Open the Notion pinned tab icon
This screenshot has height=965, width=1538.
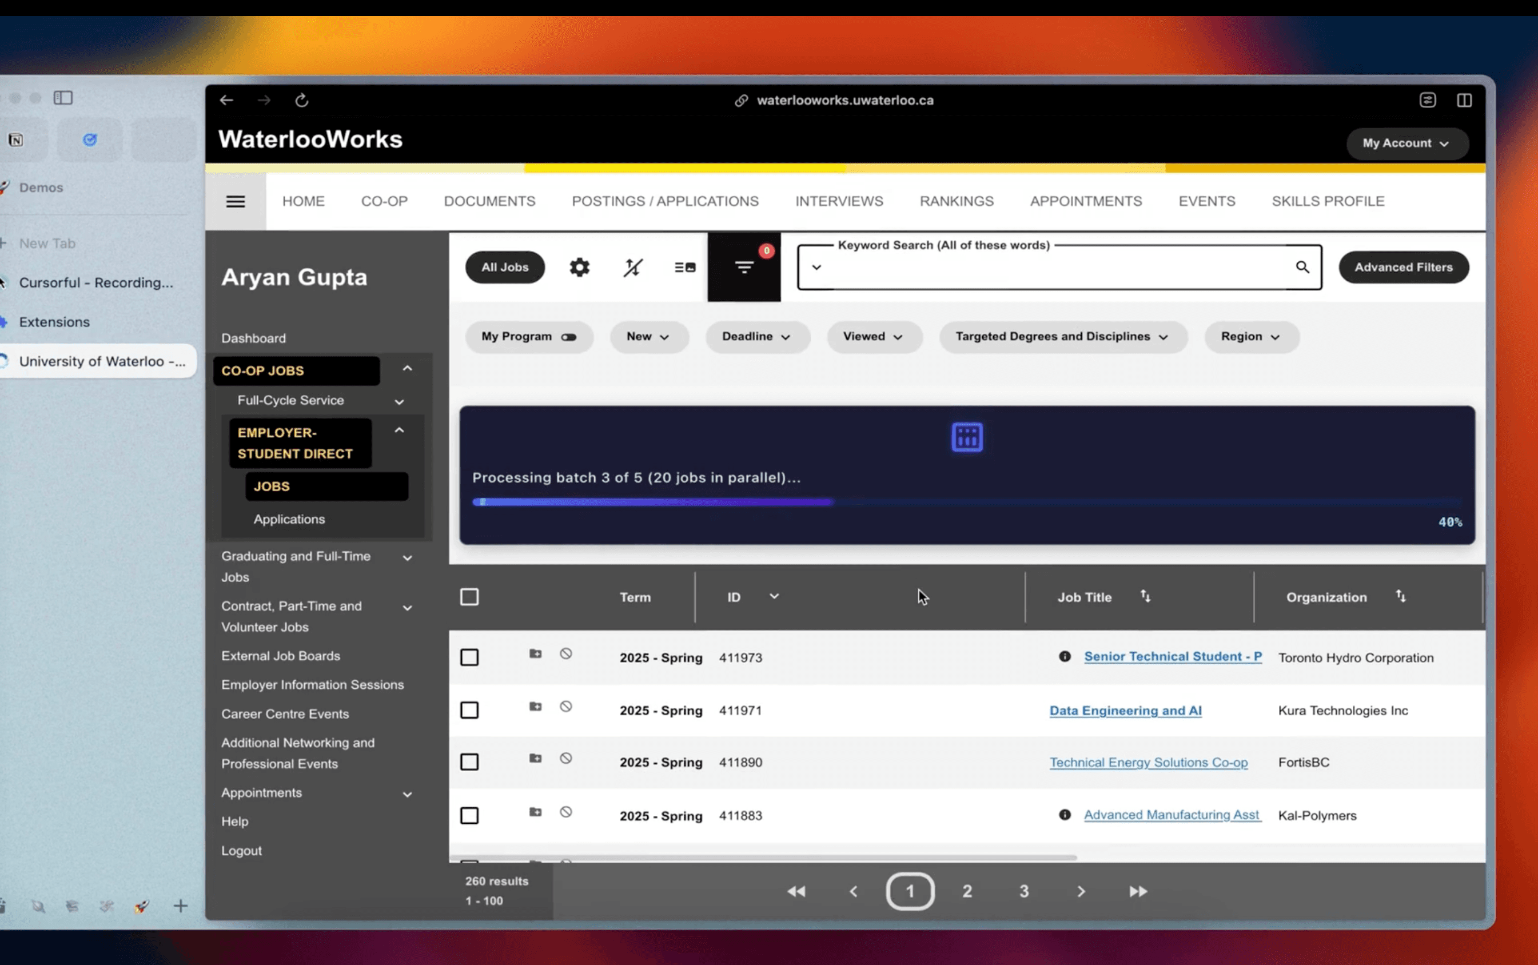point(15,139)
